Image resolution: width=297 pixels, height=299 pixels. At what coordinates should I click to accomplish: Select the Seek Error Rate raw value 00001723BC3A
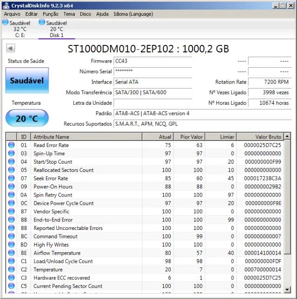pyautogui.click(x=263, y=178)
